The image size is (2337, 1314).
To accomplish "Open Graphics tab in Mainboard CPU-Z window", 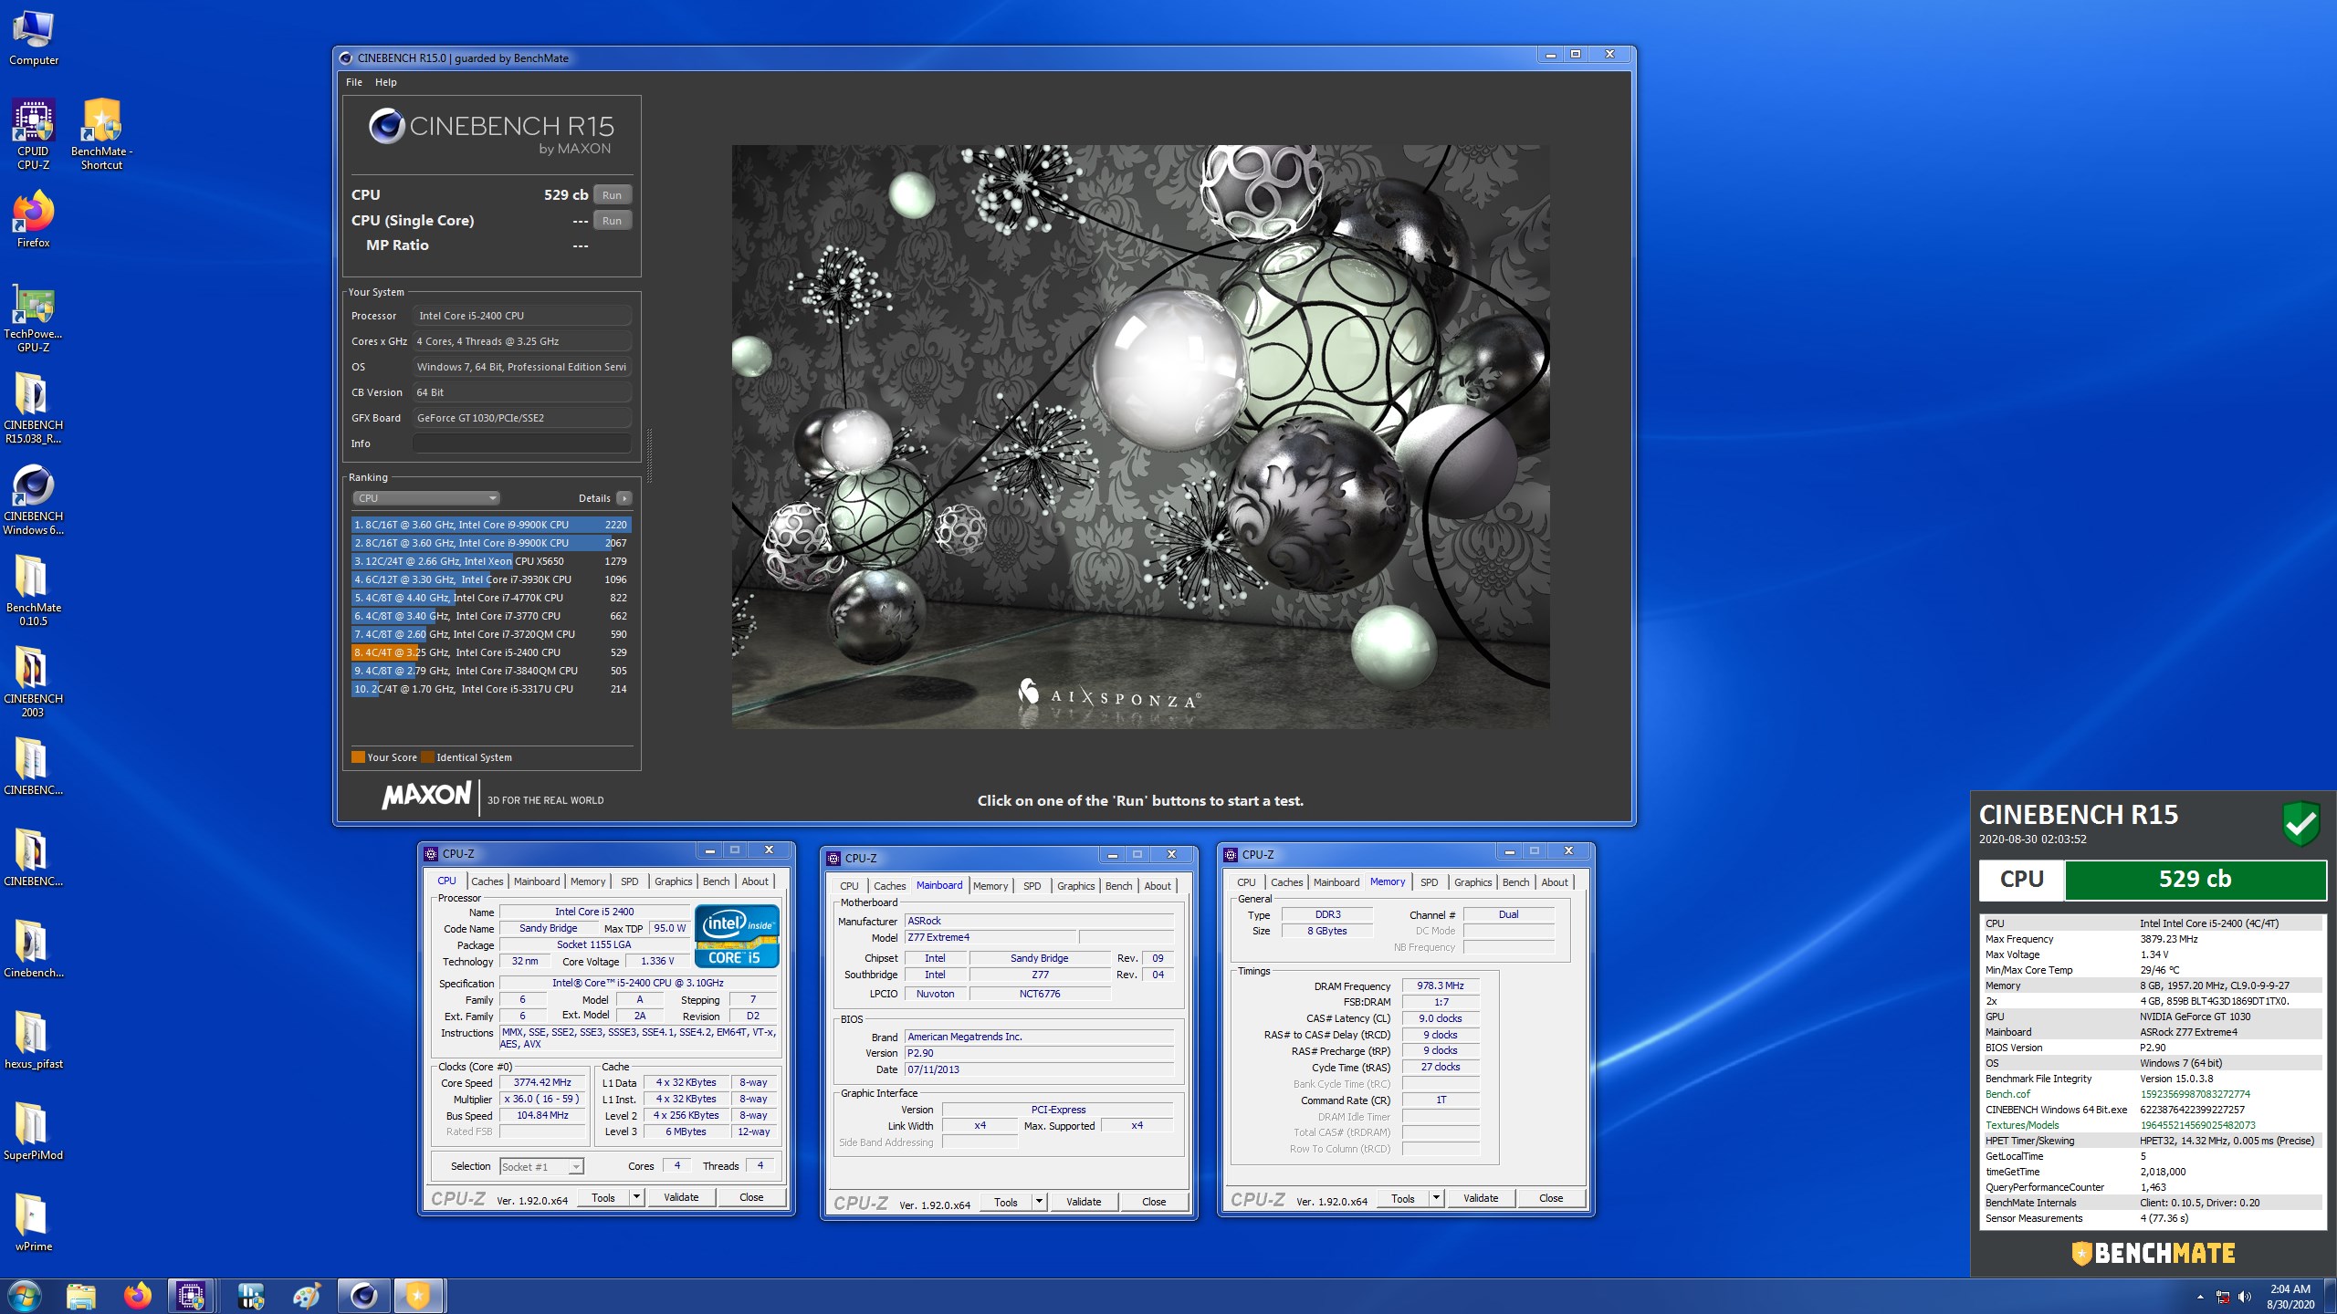I will click(1075, 886).
